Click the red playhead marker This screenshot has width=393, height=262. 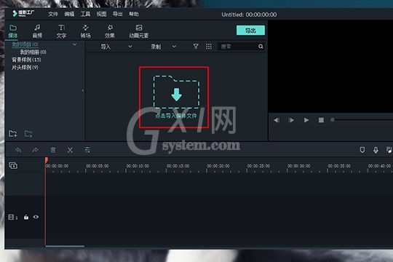point(47,160)
